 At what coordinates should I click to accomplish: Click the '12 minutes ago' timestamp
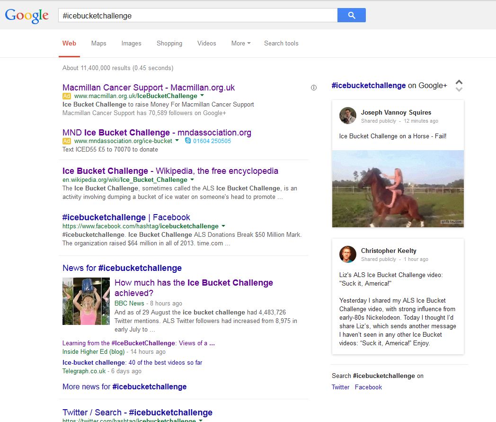point(421,121)
